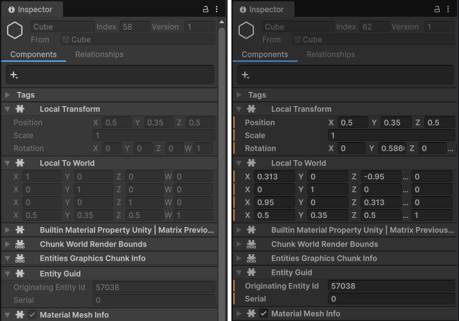This screenshot has height=321, width=459.
Task: Click the Rotation Y field showing 0.586 in the right Inspector
Action: tap(392, 148)
